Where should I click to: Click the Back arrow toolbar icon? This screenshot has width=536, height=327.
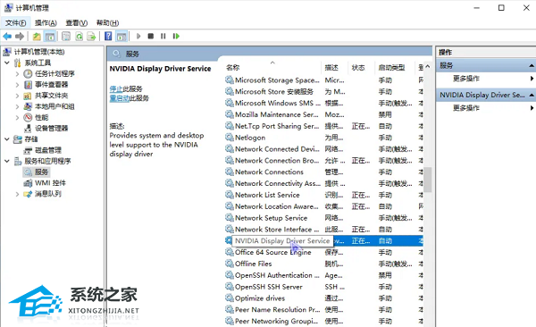tap(7, 36)
